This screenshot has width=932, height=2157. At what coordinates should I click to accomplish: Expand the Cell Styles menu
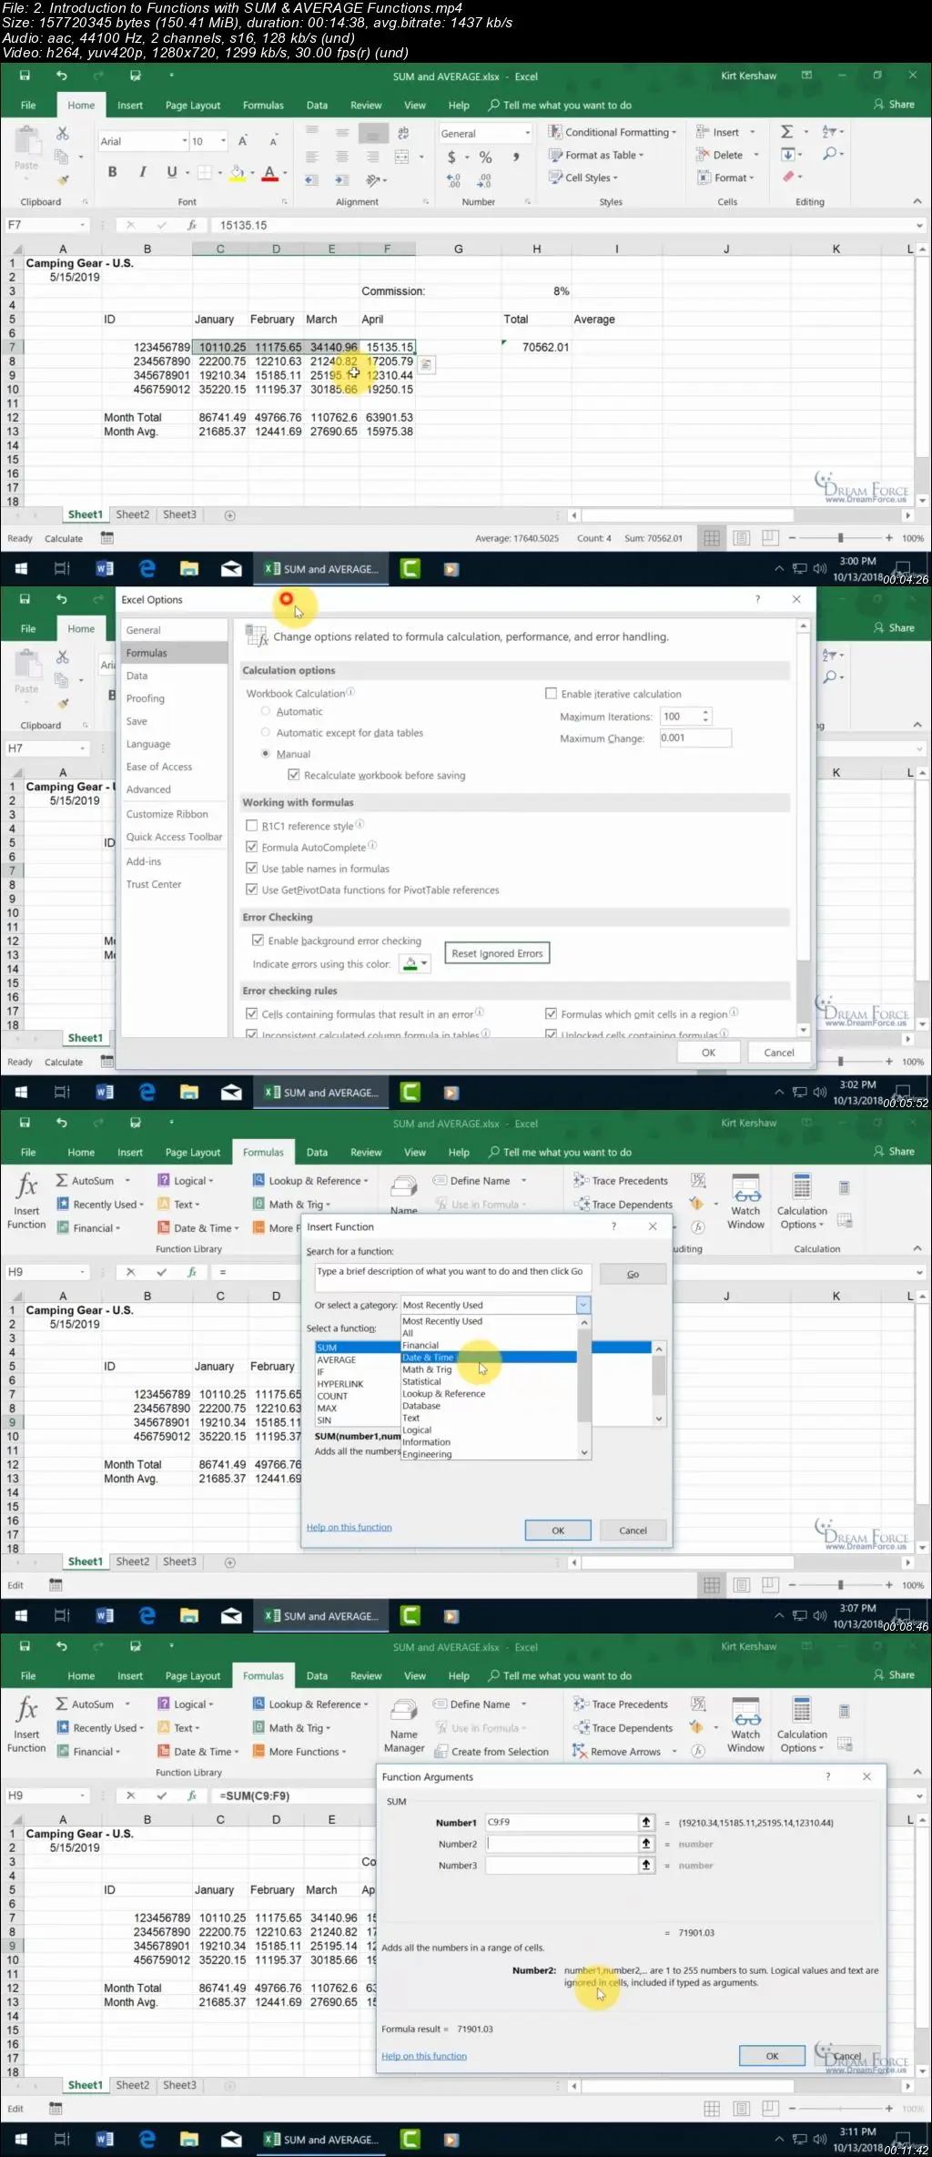pyautogui.click(x=582, y=178)
